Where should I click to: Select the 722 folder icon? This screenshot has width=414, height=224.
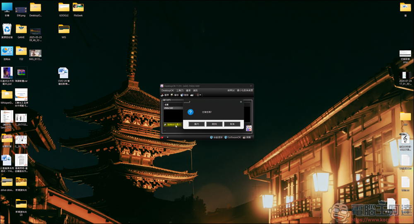[21, 53]
